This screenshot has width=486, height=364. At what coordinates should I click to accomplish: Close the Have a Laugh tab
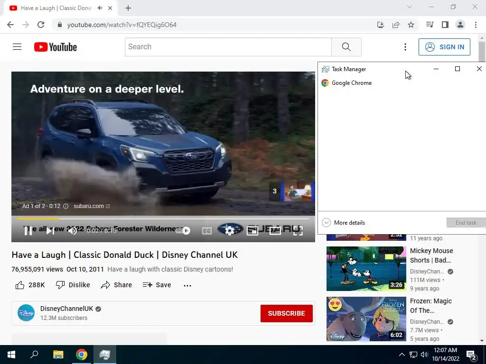pos(110,8)
